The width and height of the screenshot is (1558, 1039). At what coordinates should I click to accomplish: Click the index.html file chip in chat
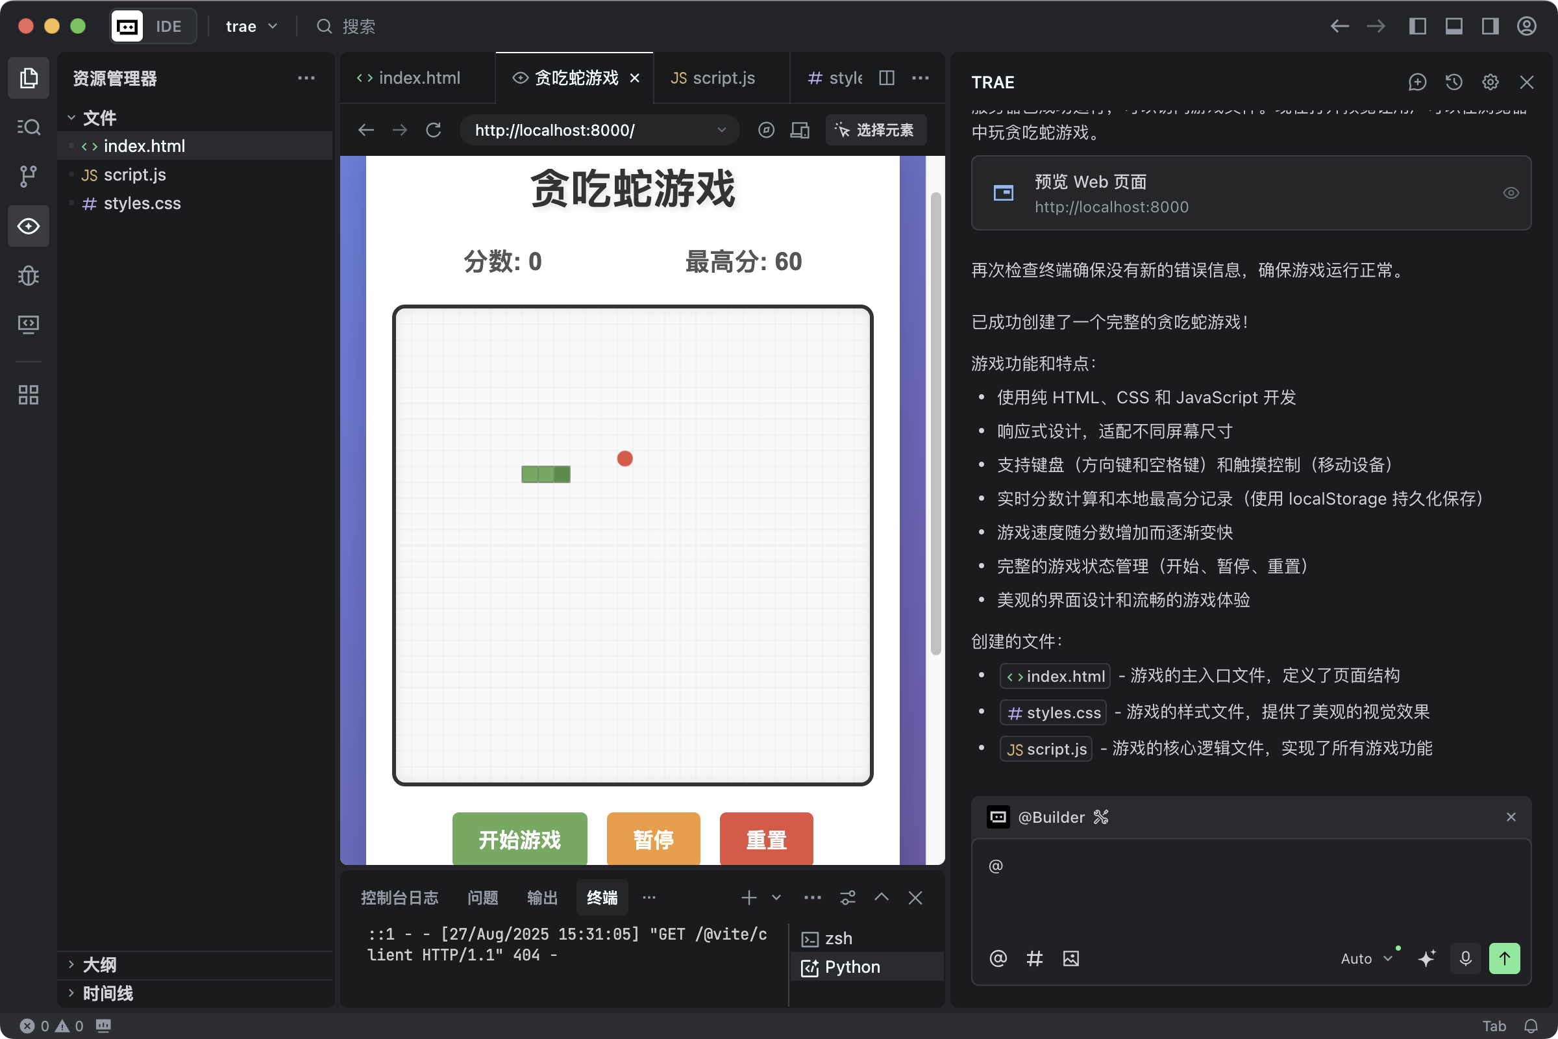[1054, 676]
